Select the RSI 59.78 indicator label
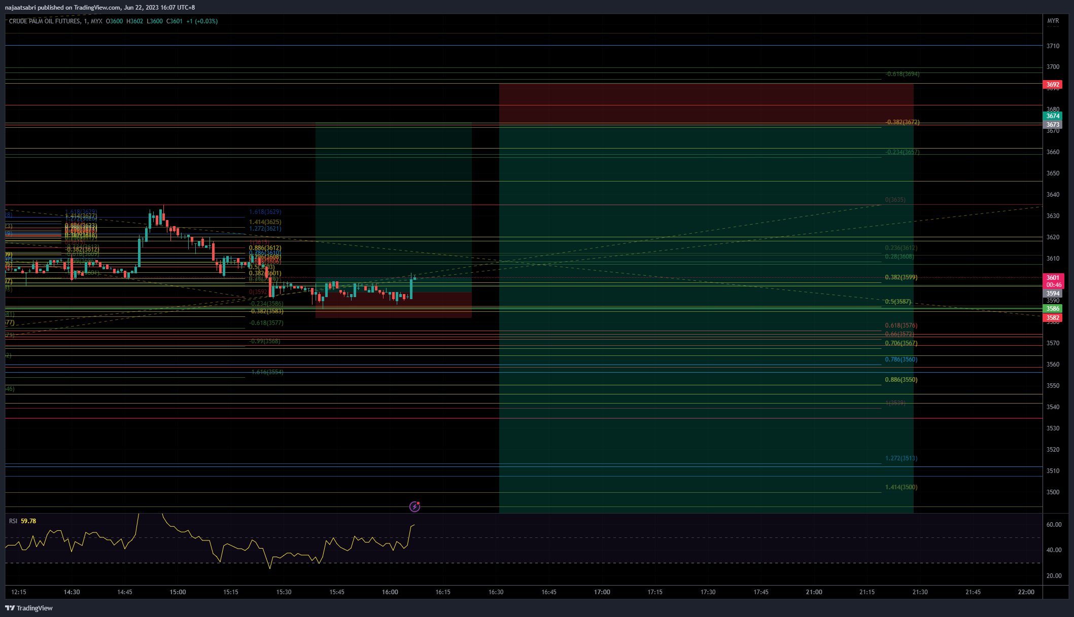The image size is (1074, 617). 22,521
